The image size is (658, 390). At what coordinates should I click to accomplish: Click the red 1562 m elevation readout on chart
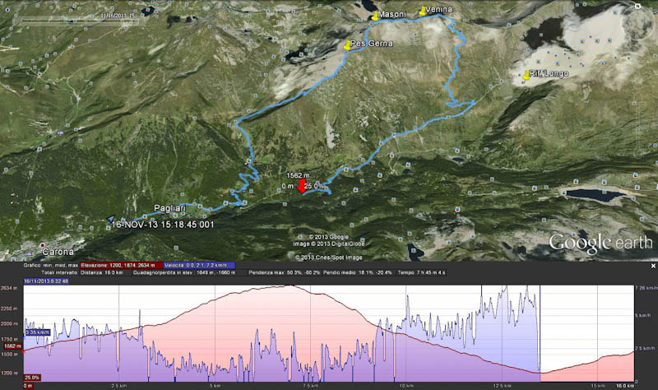click(x=12, y=346)
